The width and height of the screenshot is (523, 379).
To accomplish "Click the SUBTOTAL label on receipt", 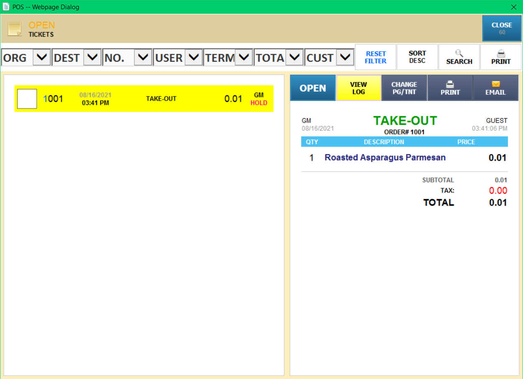I will pos(438,180).
